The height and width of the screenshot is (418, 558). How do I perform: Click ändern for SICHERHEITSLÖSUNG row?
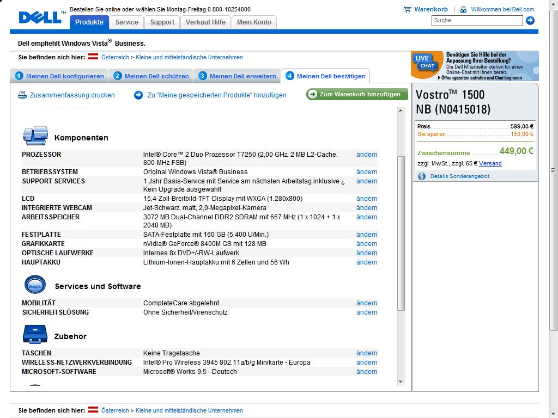(x=367, y=312)
